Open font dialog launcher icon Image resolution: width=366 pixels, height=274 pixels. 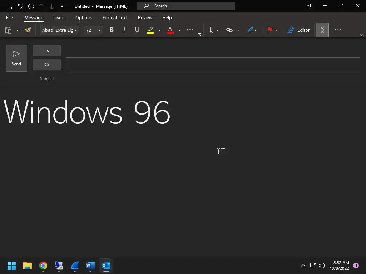click(x=199, y=35)
